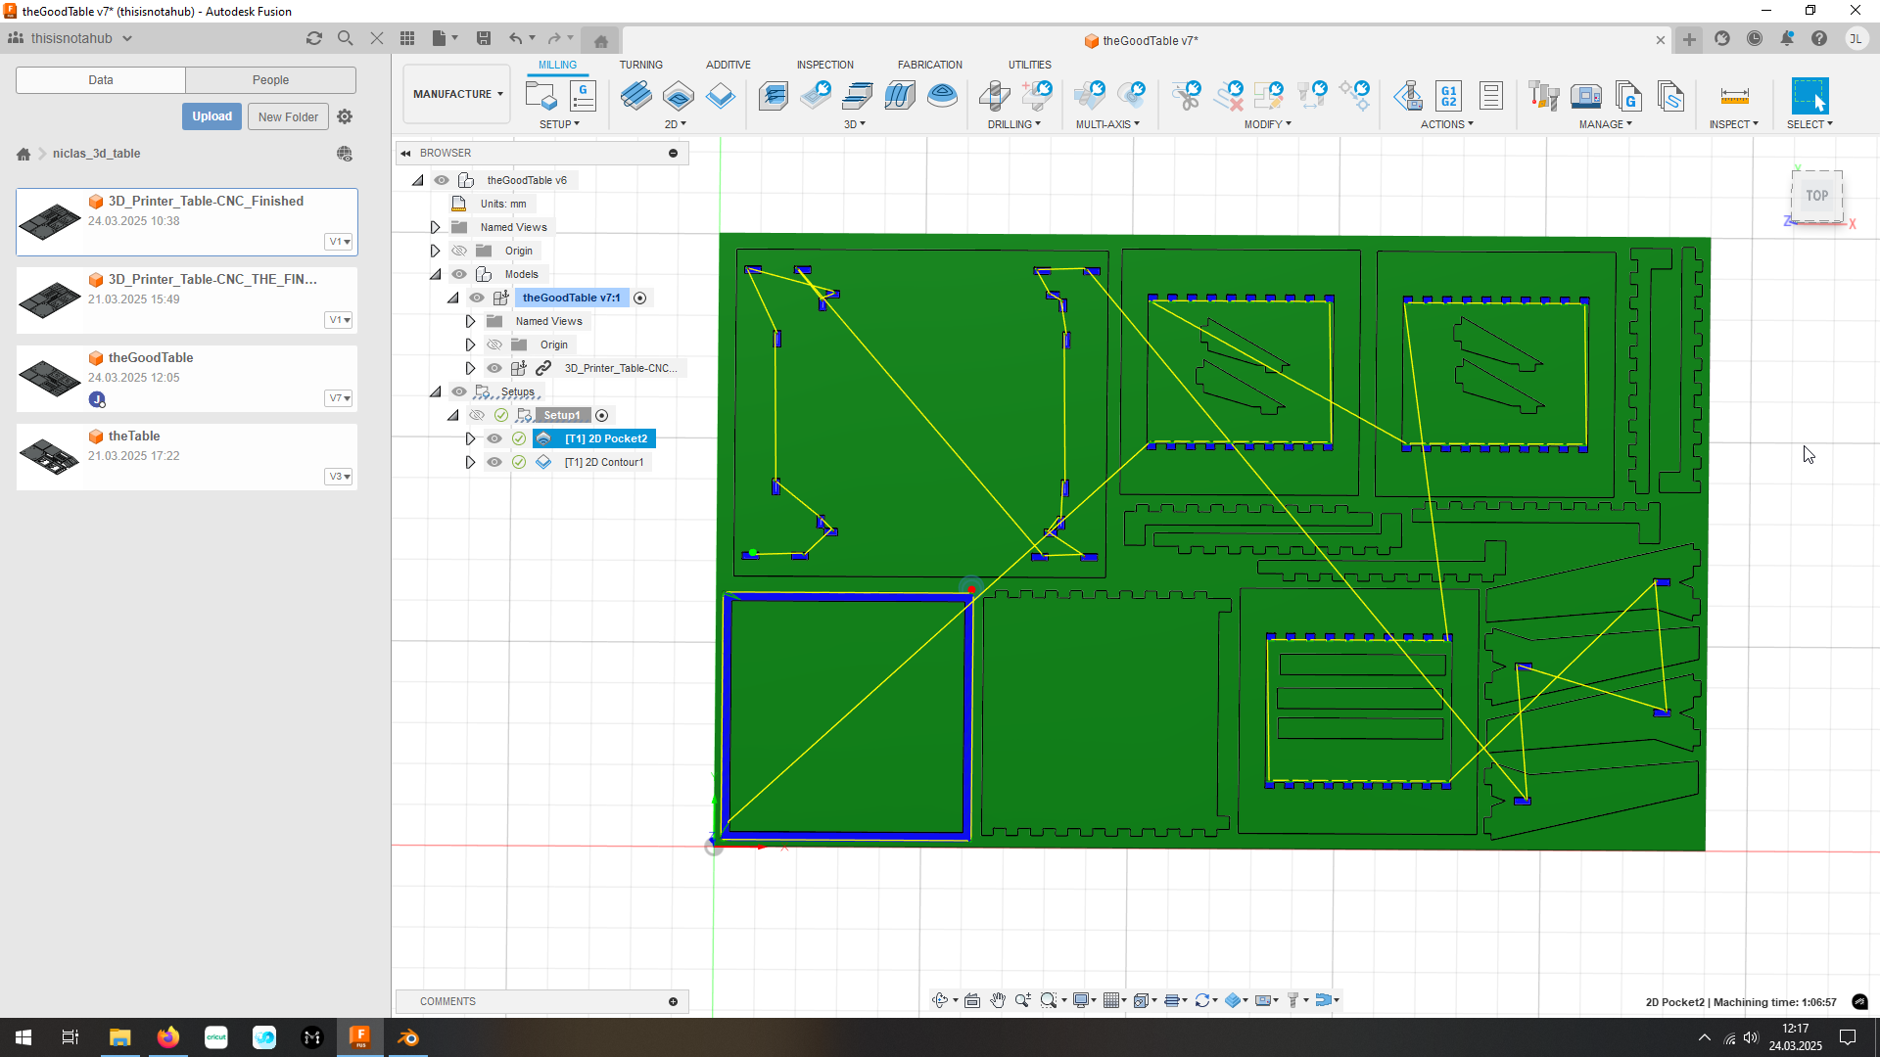Toggle visibility of 2D Contour1 operation
This screenshot has width=1880, height=1057.
click(x=494, y=462)
